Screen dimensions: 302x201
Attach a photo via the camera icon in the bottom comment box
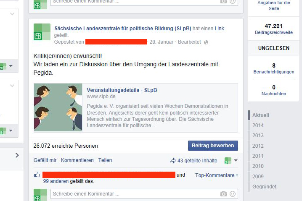coord(223,194)
